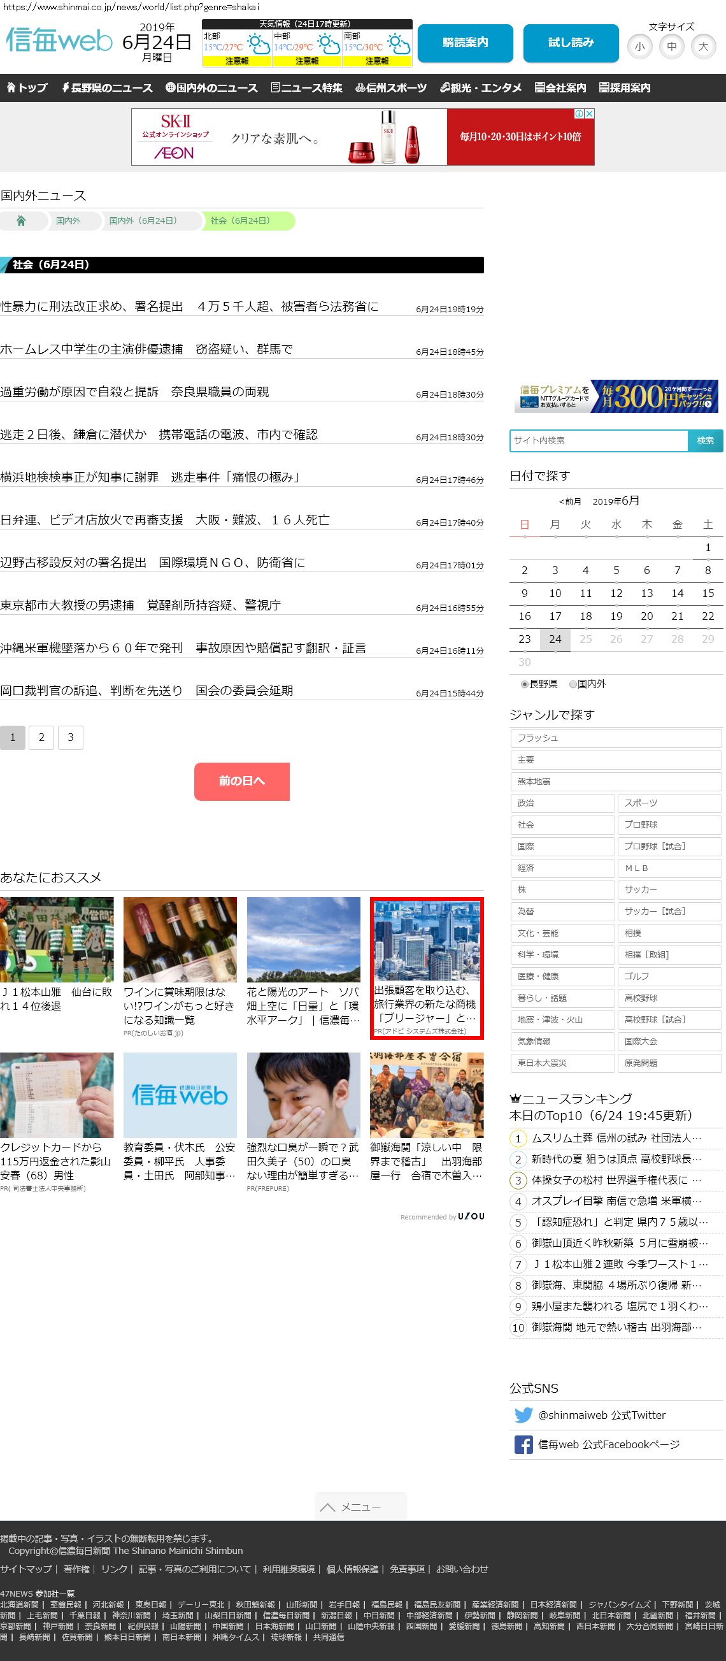This screenshot has height=1661, width=726.
Task: Open the 東京都市大教授の男逮捕 article
Action: 141,605
